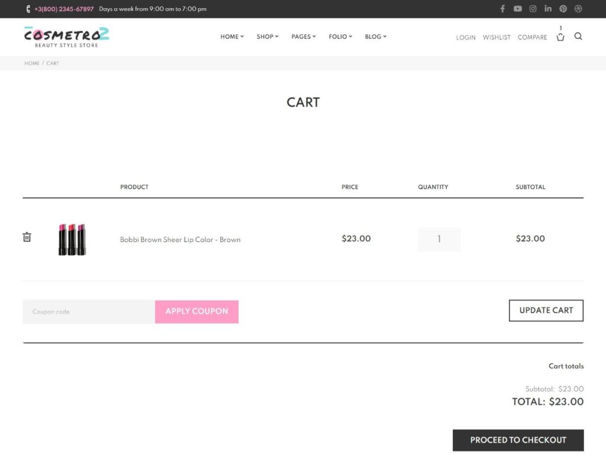Open the Dribbble social icon

pos(578,8)
